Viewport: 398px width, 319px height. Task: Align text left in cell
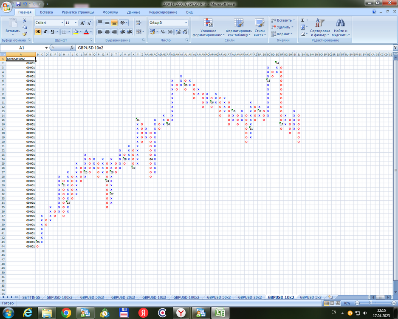pos(100,31)
